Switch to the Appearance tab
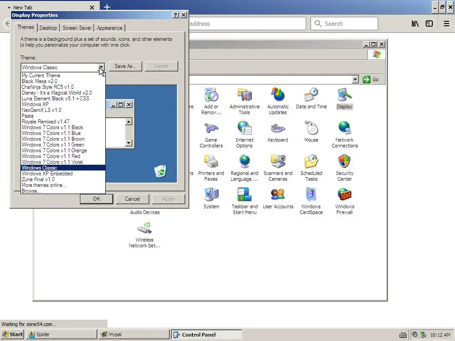Viewport: 455px width, 341px height. tap(109, 28)
